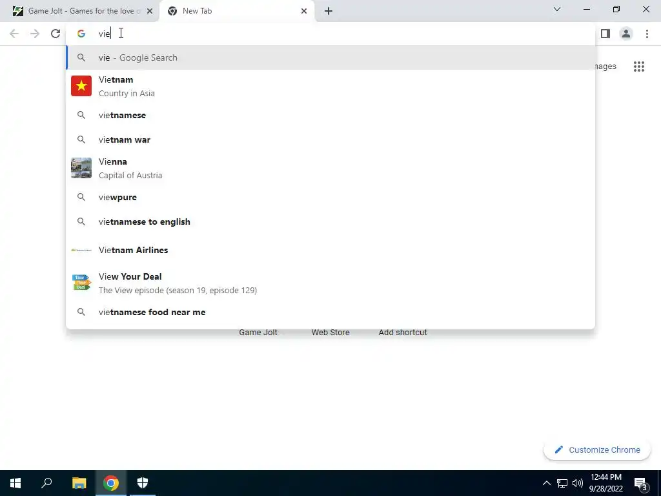661x496 pixels.
Task: Select the Vietnam Airlines suggestion
Action: pyautogui.click(x=330, y=250)
